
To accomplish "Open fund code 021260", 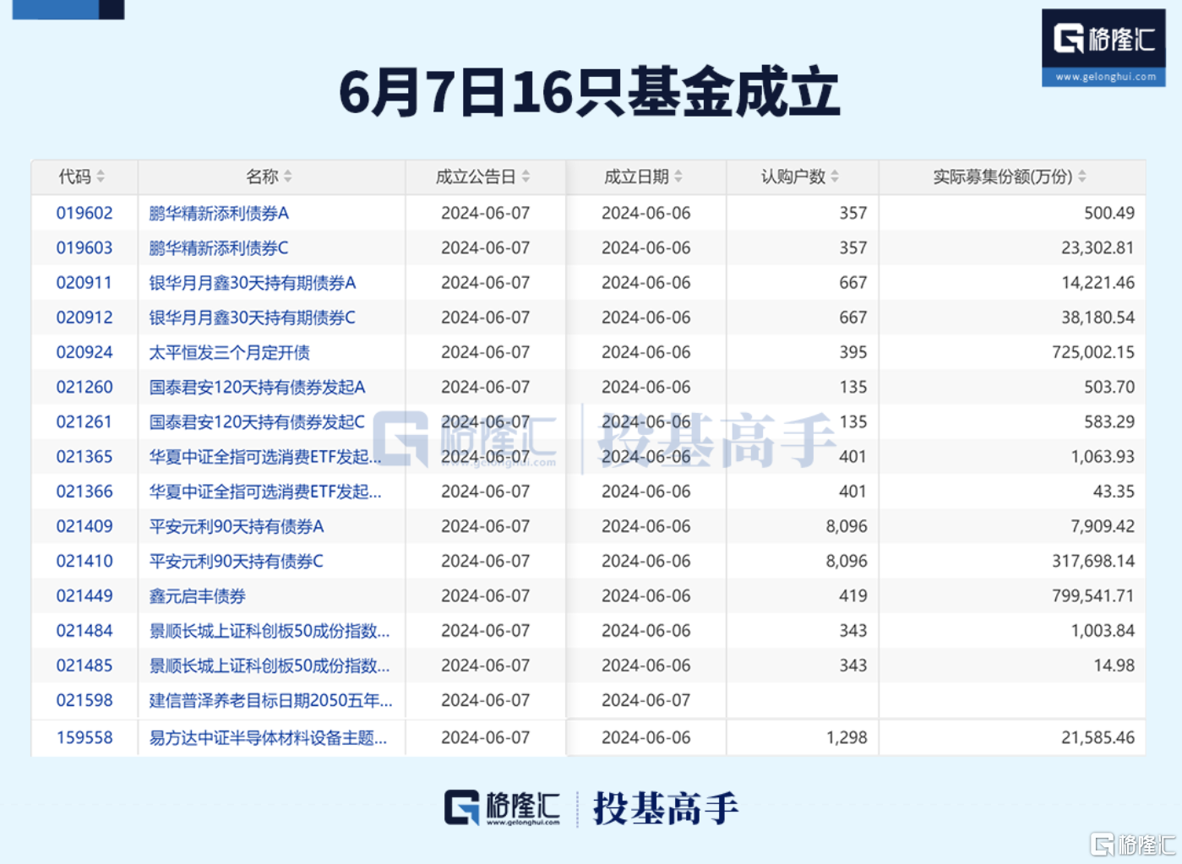I will (x=84, y=387).
